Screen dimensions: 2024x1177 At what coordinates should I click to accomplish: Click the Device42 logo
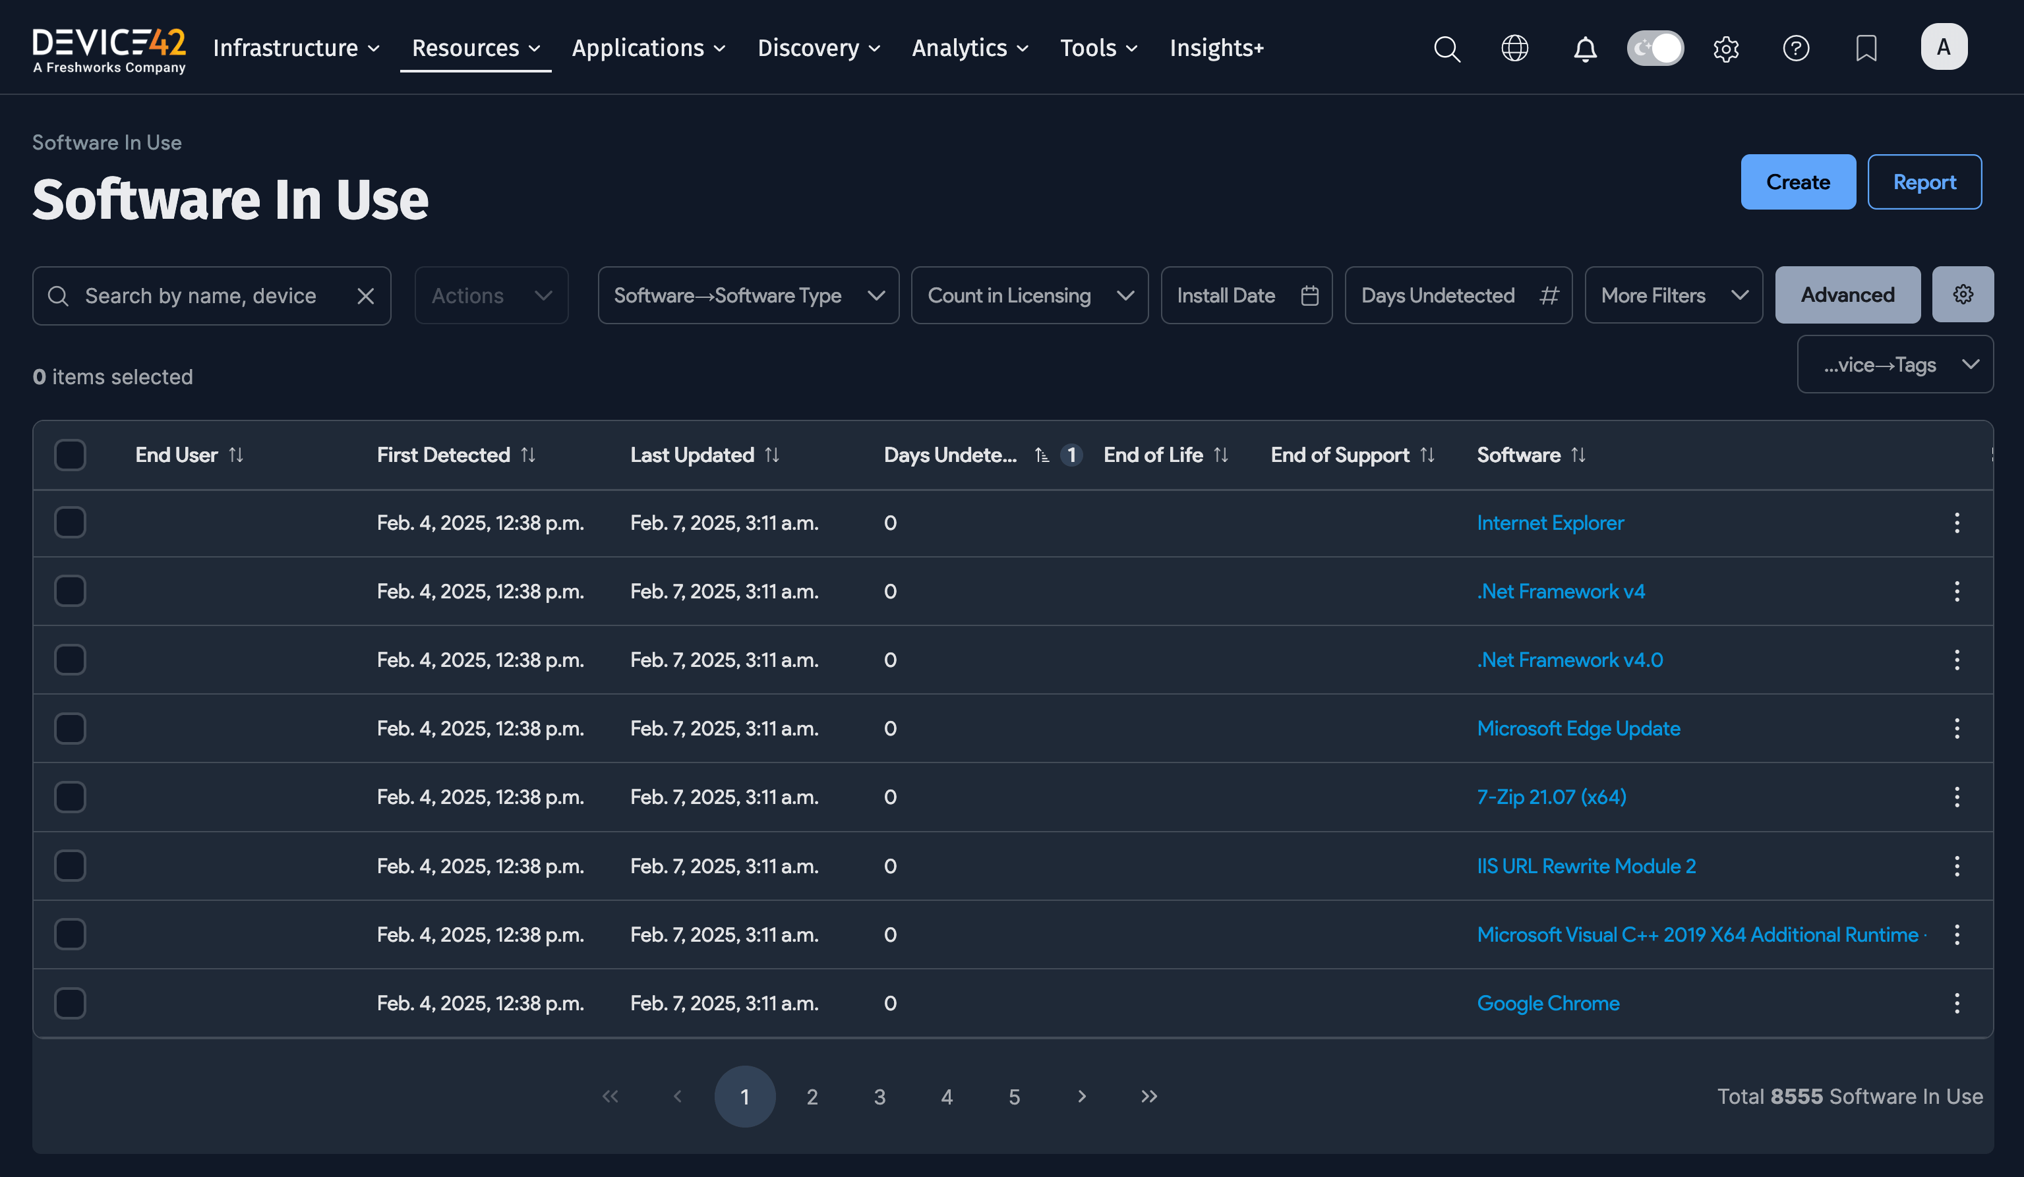[x=109, y=50]
